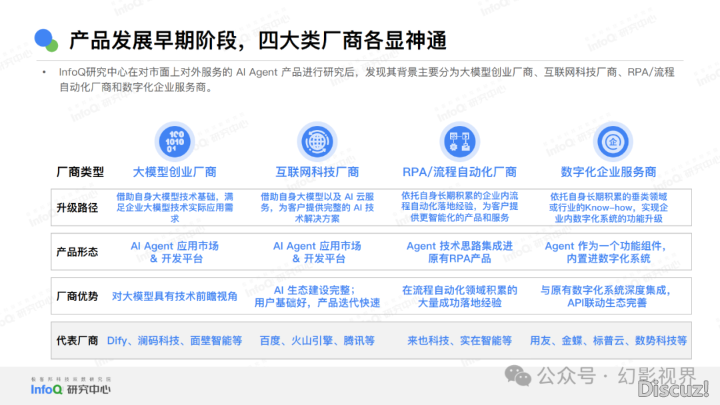Click the workflow icon above RPA/流程自动化厂商
This screenshot has width=720, height=405.
click(459, 142)
